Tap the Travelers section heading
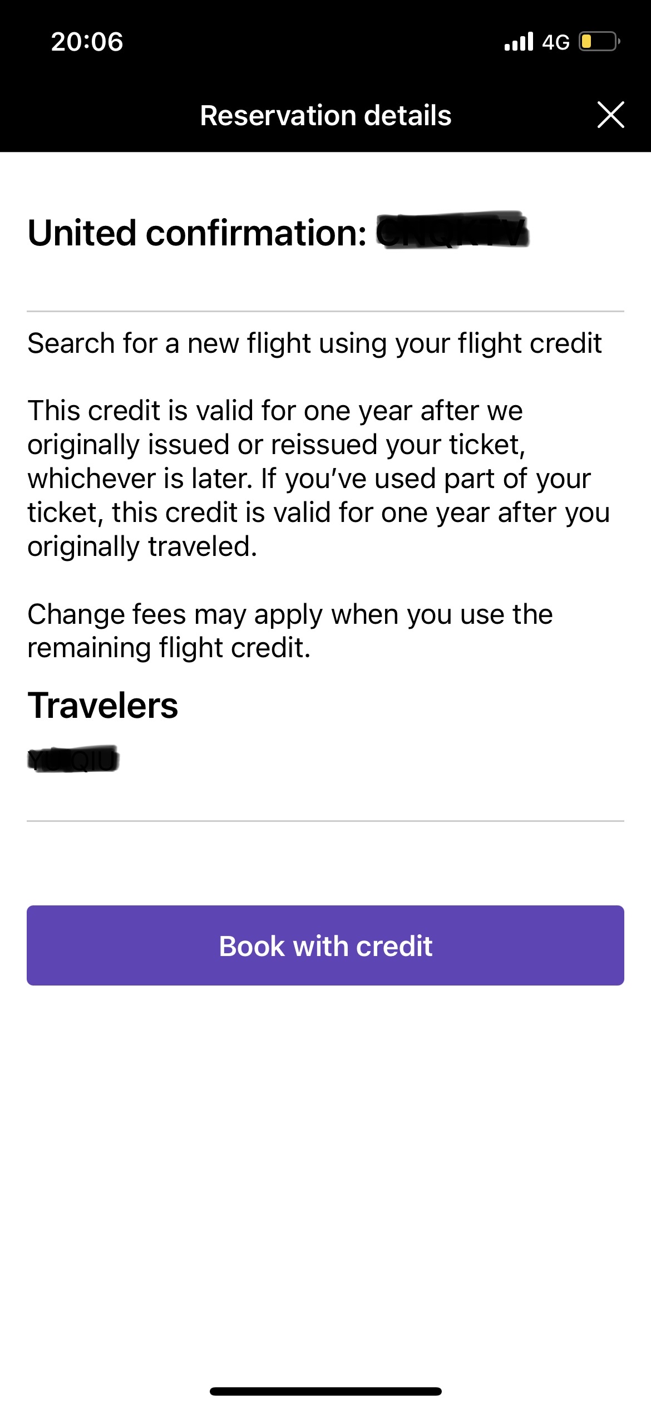The width and height of the screenshot is (651, 1409). (103, 706)
